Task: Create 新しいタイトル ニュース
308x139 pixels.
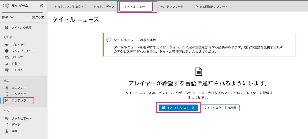Action: pyautogui.click(x=178, y=108)
